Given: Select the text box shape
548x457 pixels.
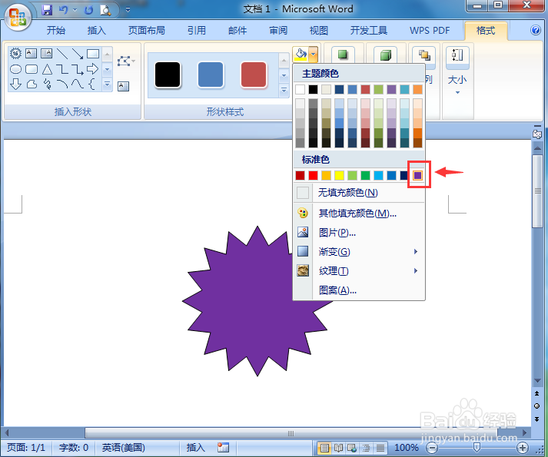Looking at the screenshot, I should click(31, 54).
